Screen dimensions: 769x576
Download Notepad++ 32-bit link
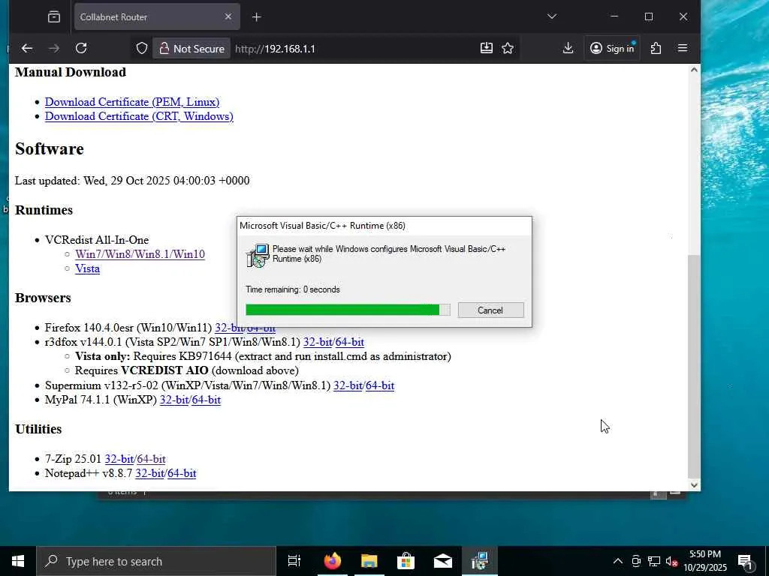pyautogui.click(x=149, y=473)
